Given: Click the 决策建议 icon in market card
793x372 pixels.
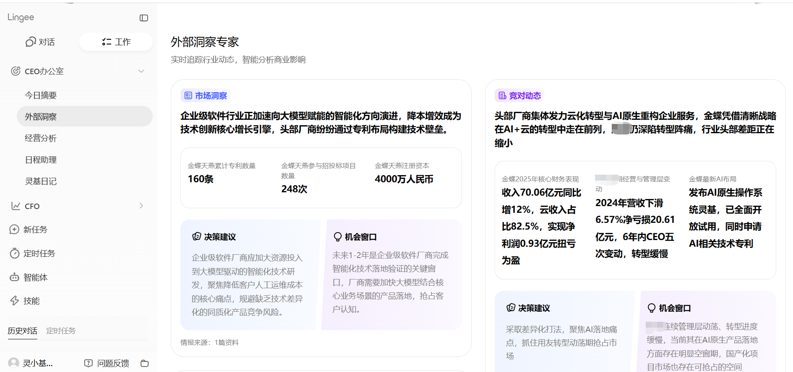Looking at the screenshot, I should (196, 237).
